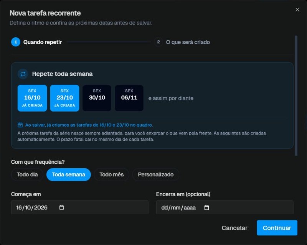Select step 1 Quando repetir
This screenshot has height=245, width=307.
tap(36, 42)
